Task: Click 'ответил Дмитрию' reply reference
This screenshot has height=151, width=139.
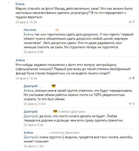Action: (72, 112)
